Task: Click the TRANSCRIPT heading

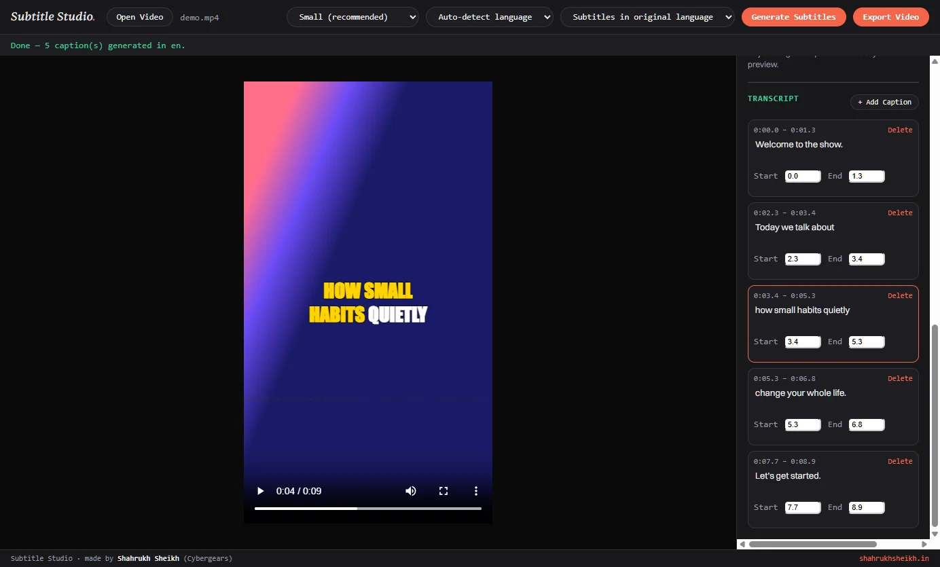Action: pos(773,98)
